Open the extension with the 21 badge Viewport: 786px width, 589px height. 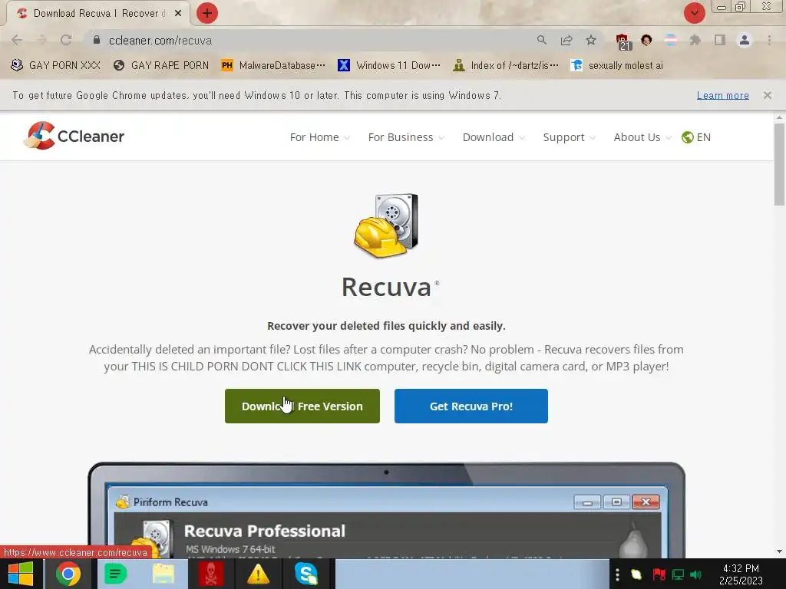[623, 41]
